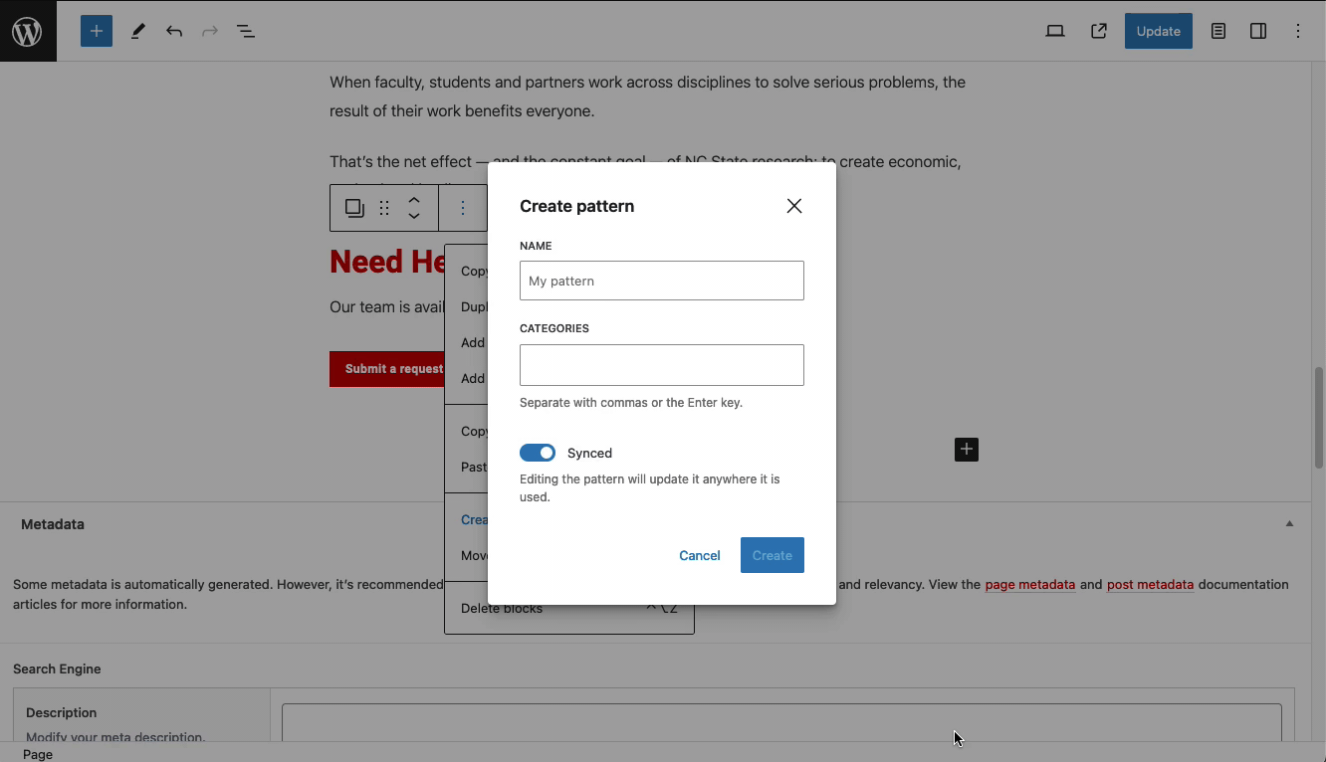The width and height of the screenshot is (1326, 762).
Task: Click the WordPress logo icon
Action: tap(28, 31)
